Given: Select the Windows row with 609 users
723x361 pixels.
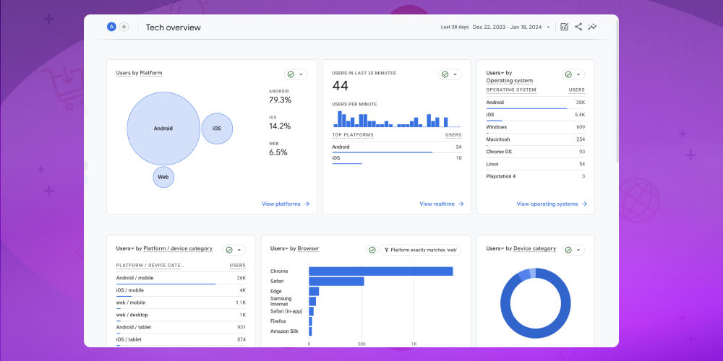Looking at the screenshot, I should click(x=535, y=127).
